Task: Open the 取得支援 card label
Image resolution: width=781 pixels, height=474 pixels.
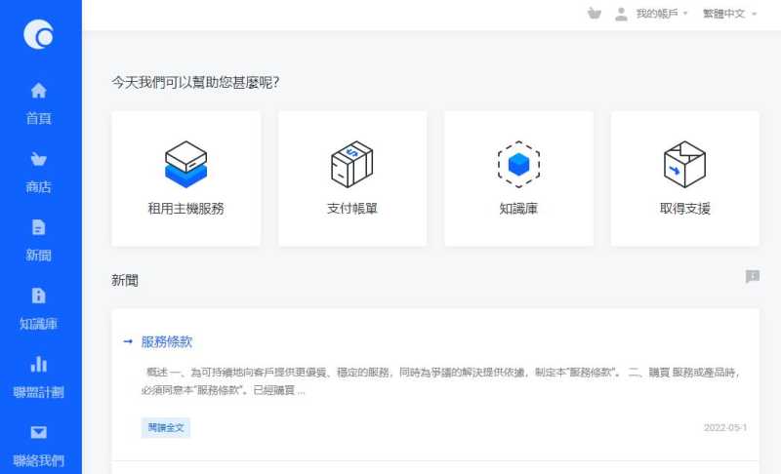Action: (x=685, y=209)
